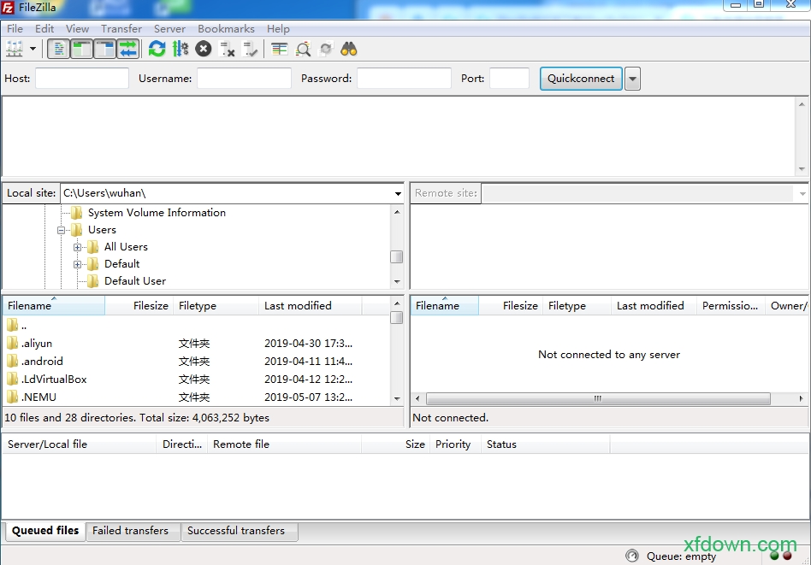Toggle processing of the transfer queue
Screen dimensions: 811x565
(x=180, y=49)
